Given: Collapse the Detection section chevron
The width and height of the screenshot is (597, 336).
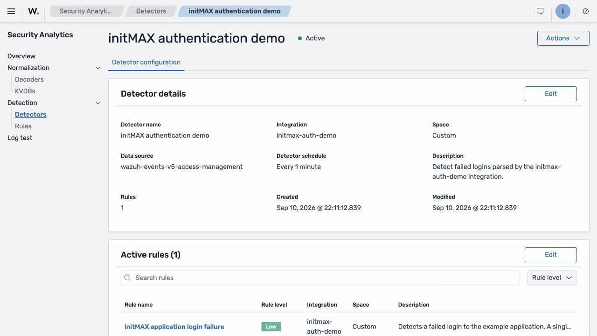Looking at the screenshot, I should coord(98,103).
